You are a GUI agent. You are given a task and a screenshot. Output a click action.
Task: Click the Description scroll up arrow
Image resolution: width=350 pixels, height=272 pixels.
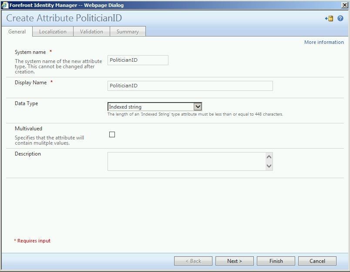pos(269,157)
